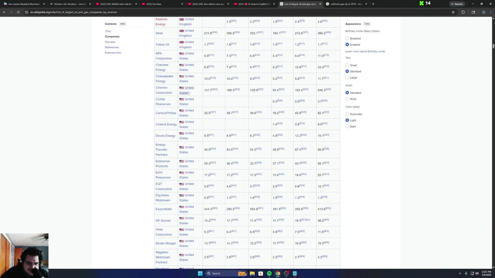The width and height of the screenshot is (495, 278).
Task: Open File Explorer from the taskbar
Action: tap(252, 273)
